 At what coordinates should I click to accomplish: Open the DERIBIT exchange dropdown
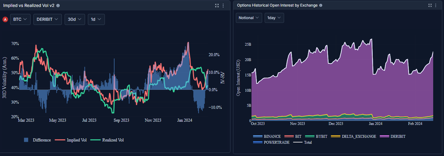tap(47, 19)
